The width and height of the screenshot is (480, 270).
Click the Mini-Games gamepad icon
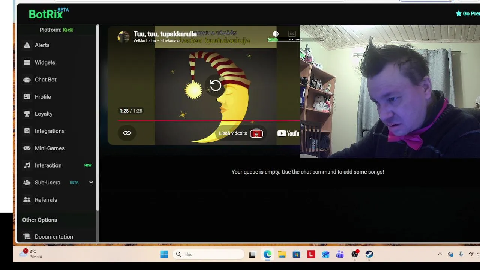pyautogui.click(x=27, y=148)
